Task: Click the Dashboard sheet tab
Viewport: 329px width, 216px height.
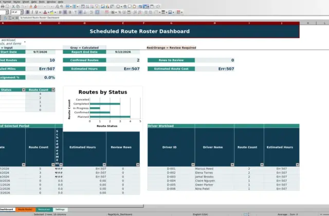Action: tap(7, 209)
